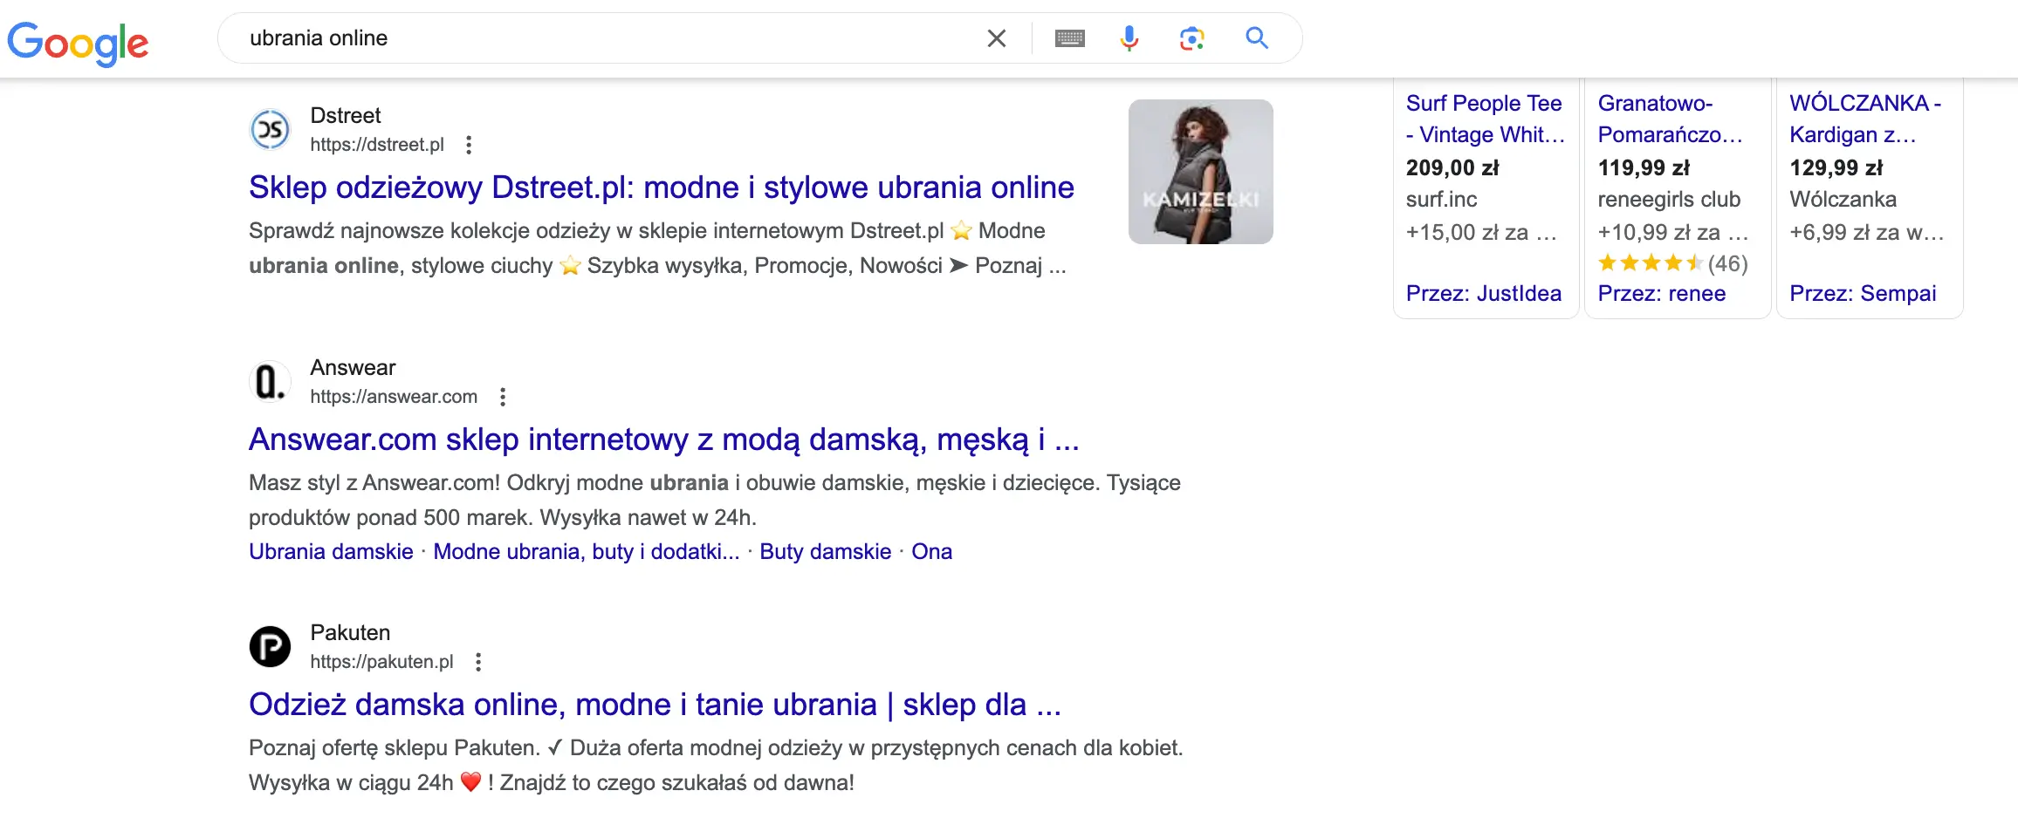Clear the search query with X icon

(x=996, y=38)
